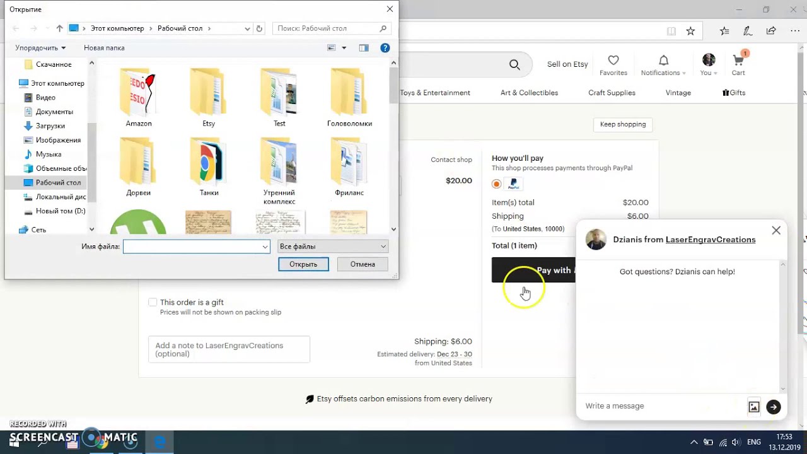Click the Keep shopping button
807x454 pixels.
[623, 124]
